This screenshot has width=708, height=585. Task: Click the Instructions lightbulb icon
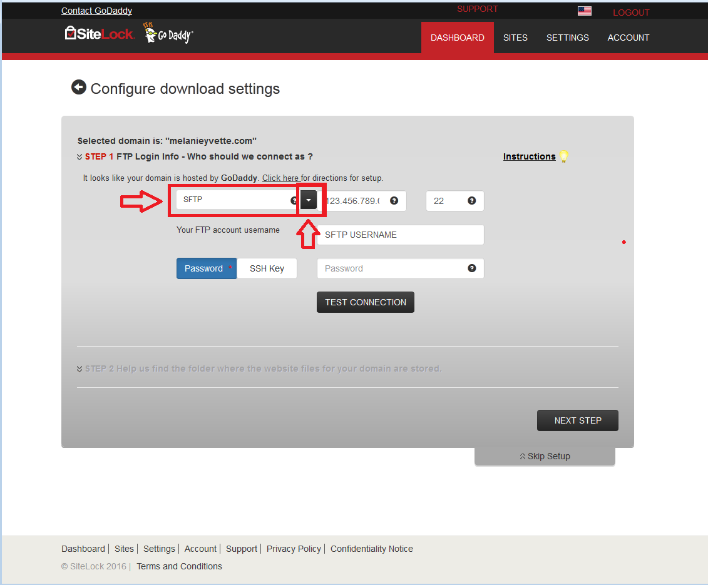click(x=563, y=156)
